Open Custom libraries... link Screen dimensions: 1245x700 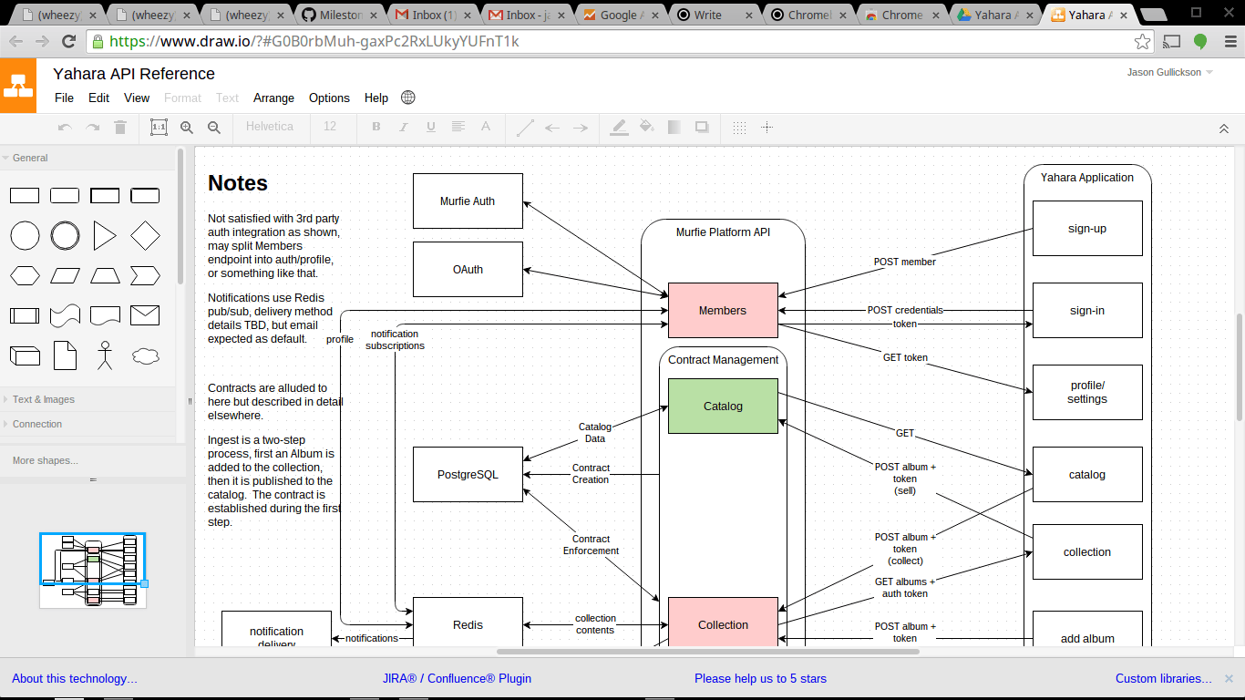[x=1164, y=678]
